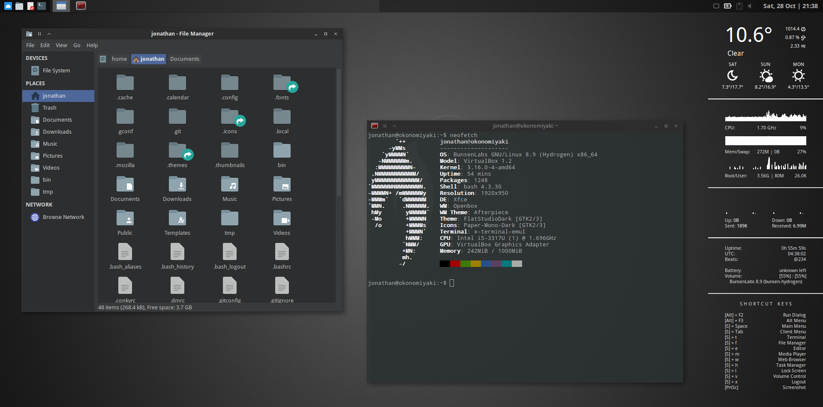Screen dimensions: 823x407
Task: Select the Public folder icon
Action: coord(125,218)
